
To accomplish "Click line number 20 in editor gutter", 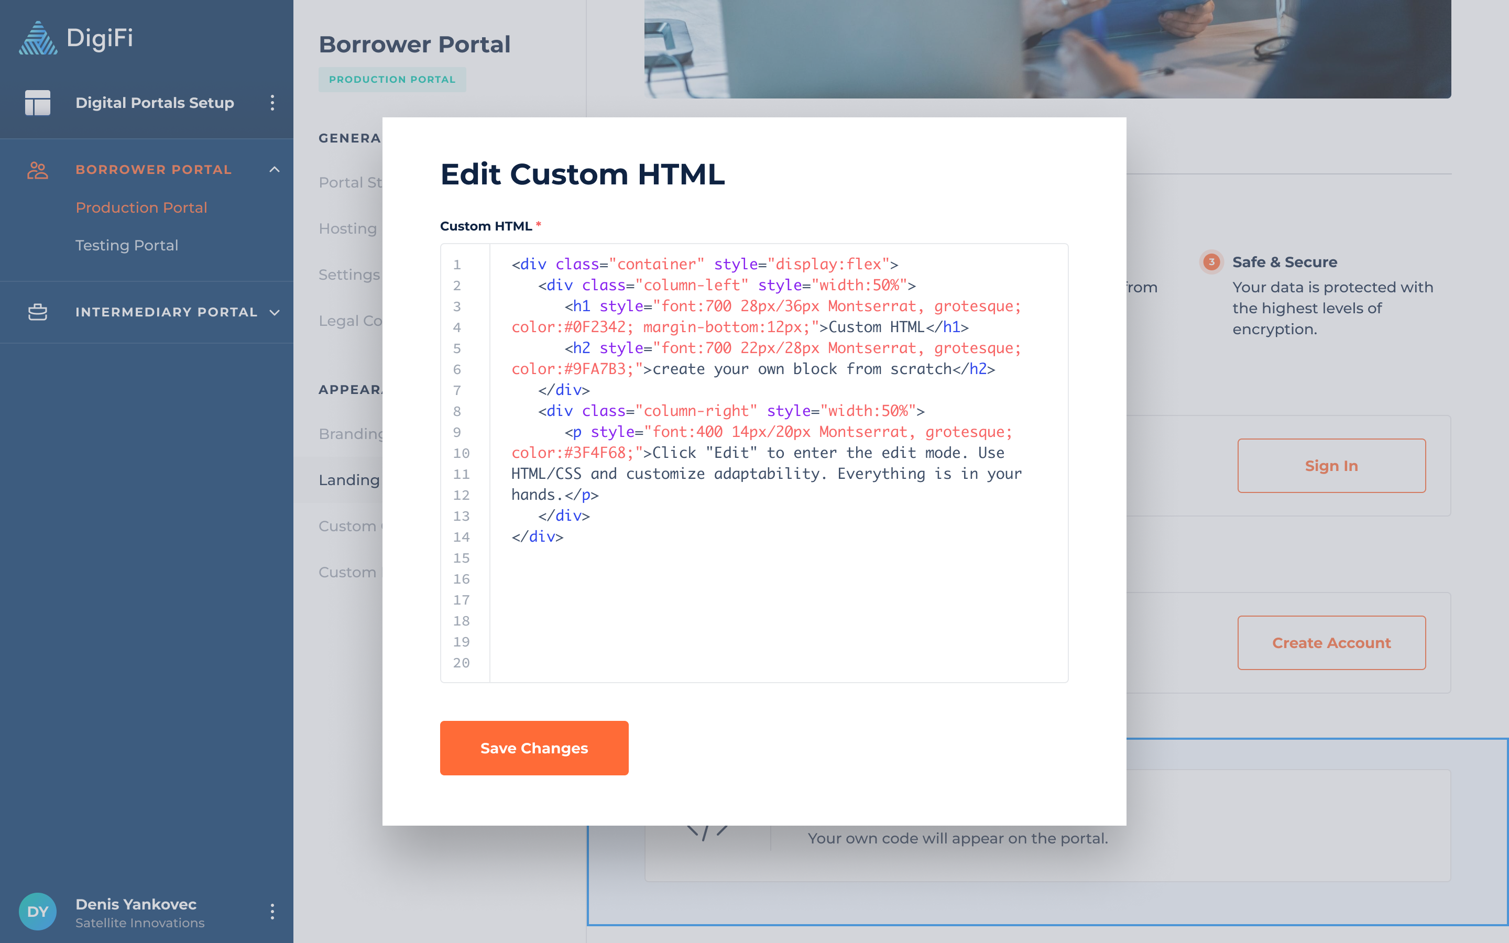I will (x=461, y=663).
